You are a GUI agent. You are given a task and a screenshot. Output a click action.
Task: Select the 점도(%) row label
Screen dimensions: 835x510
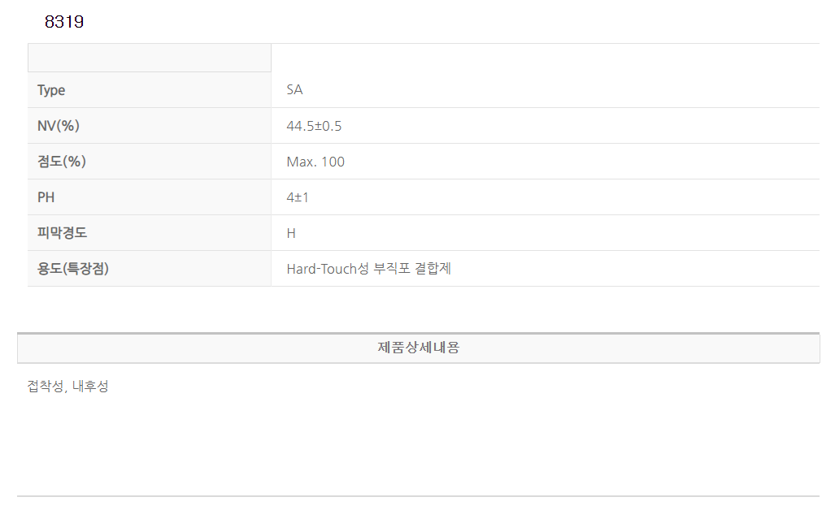62,162
